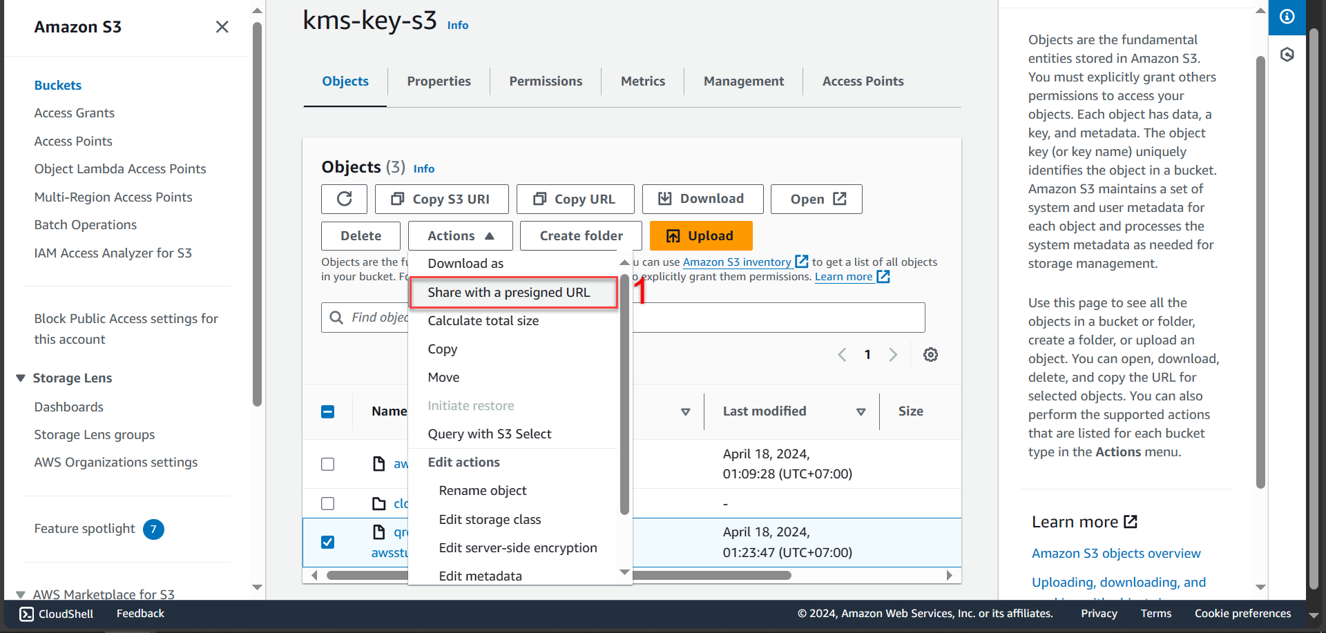Viewport: 1326px width, 633px height.
Task: Open CloudShell from footer
Action: [57, 614]
